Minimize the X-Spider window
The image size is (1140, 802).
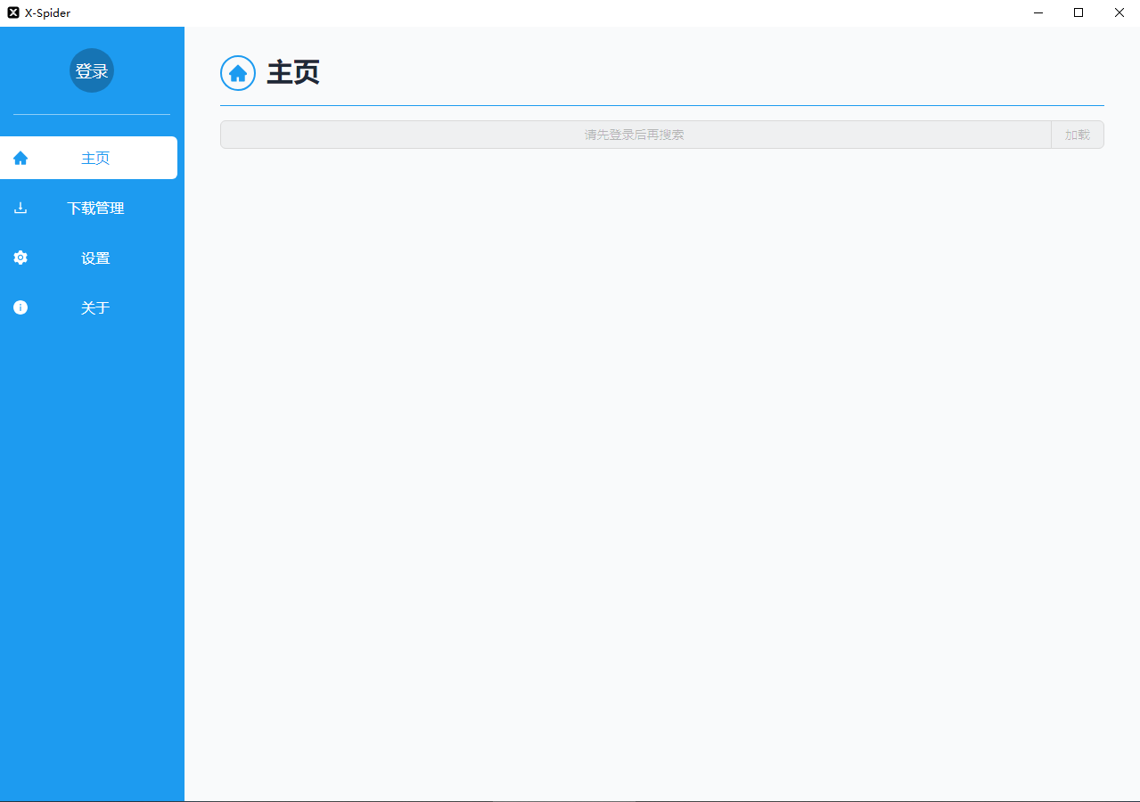1038,12
